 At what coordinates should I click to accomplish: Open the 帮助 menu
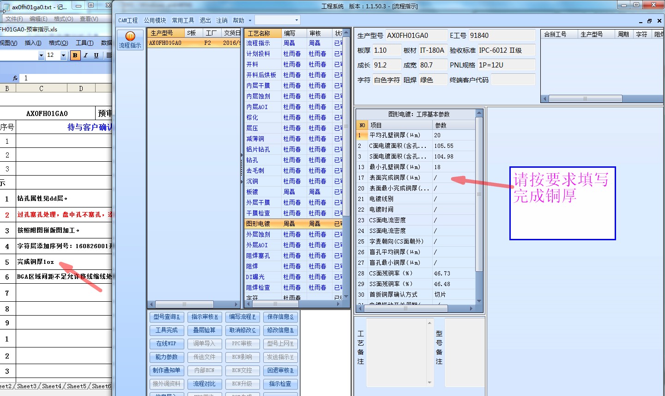238,20
